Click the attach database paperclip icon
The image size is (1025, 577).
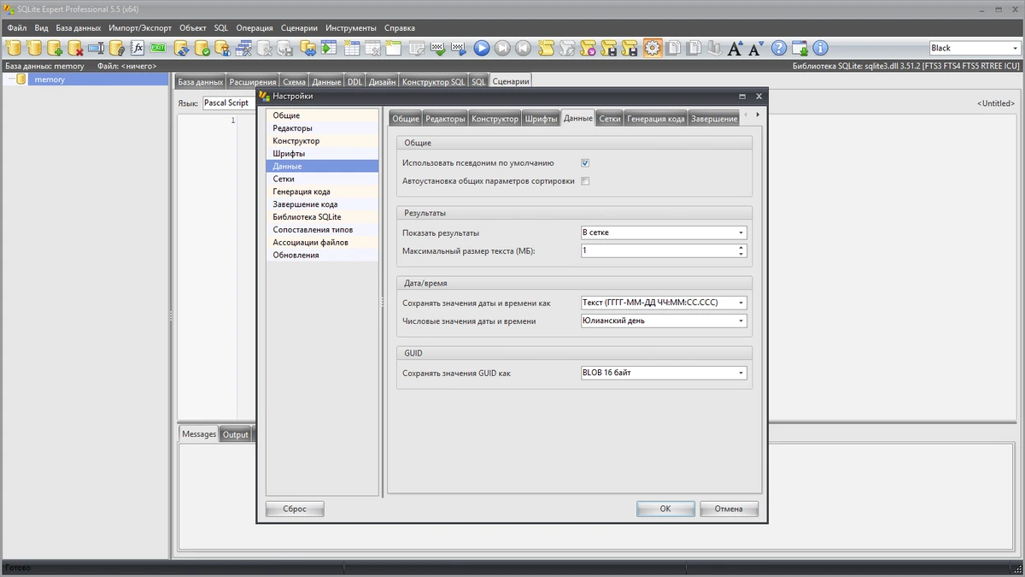pyautogui.click(x=117, y=48)
